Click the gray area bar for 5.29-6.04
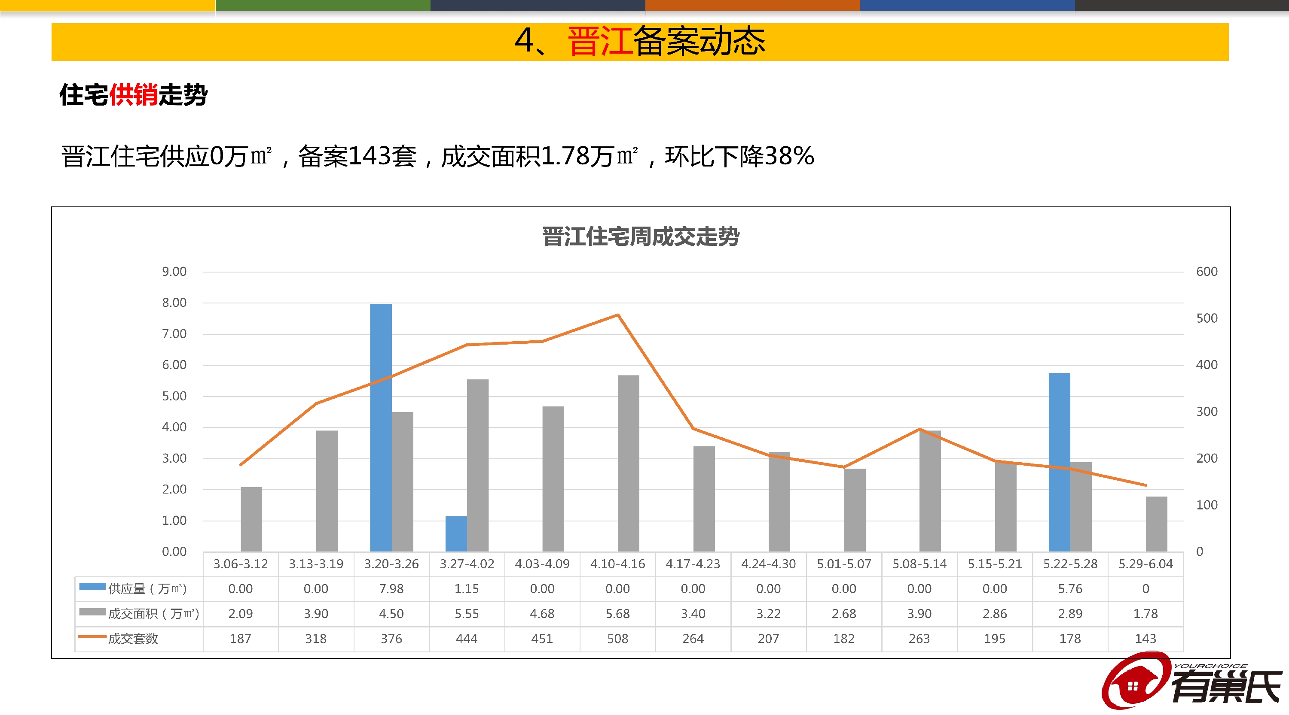1289x715 pixels. point(1156,524)
